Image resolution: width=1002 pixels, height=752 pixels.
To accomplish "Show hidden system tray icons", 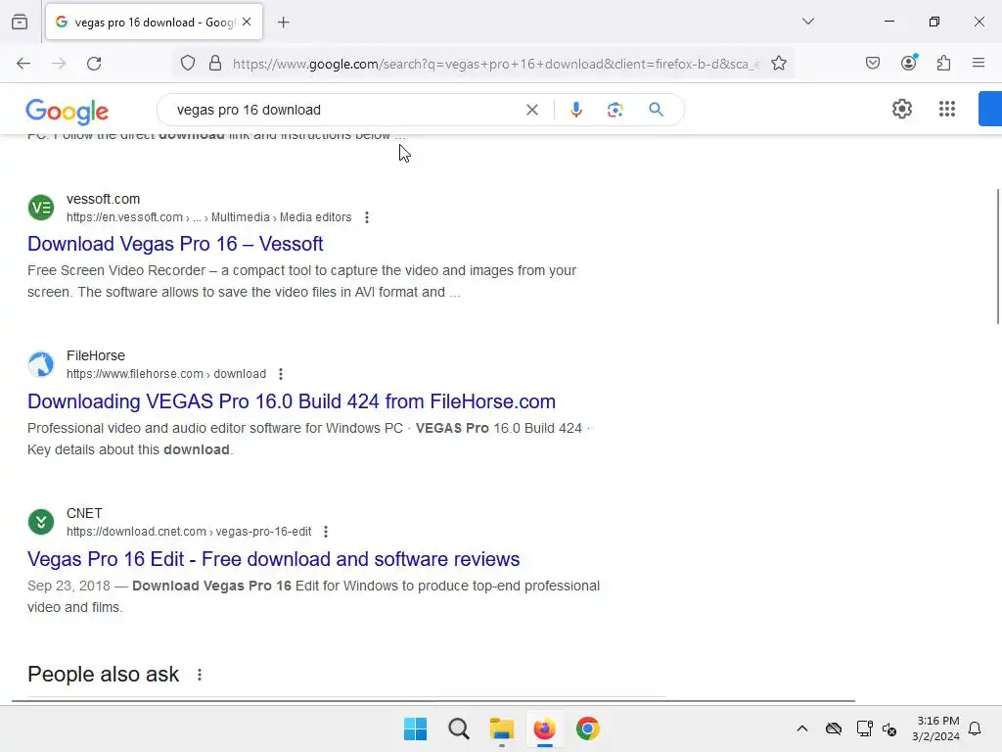I will pyautogui.click(x=802, y=728).
